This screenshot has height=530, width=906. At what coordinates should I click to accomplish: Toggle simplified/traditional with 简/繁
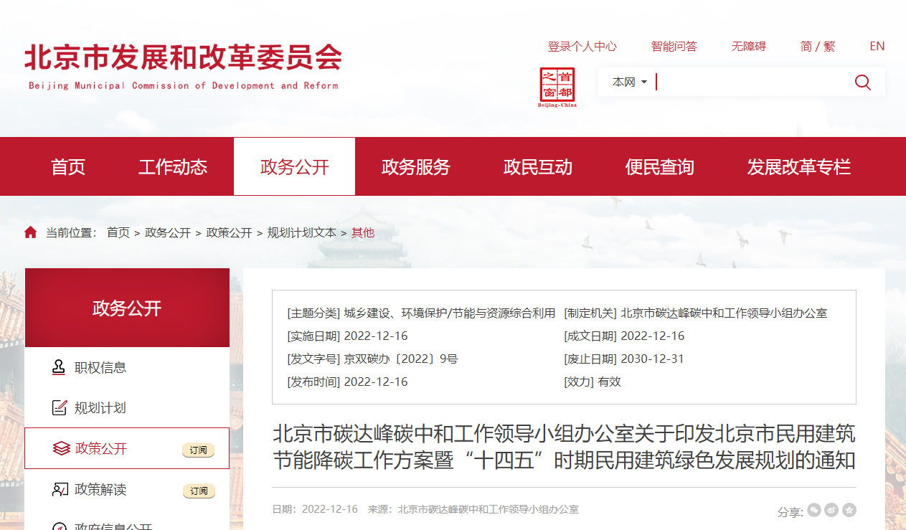tap(817, 46)
